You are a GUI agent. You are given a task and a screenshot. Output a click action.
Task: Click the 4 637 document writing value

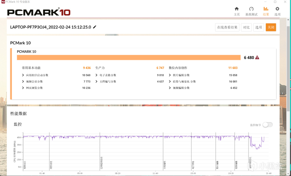click(x=160, y=82)
